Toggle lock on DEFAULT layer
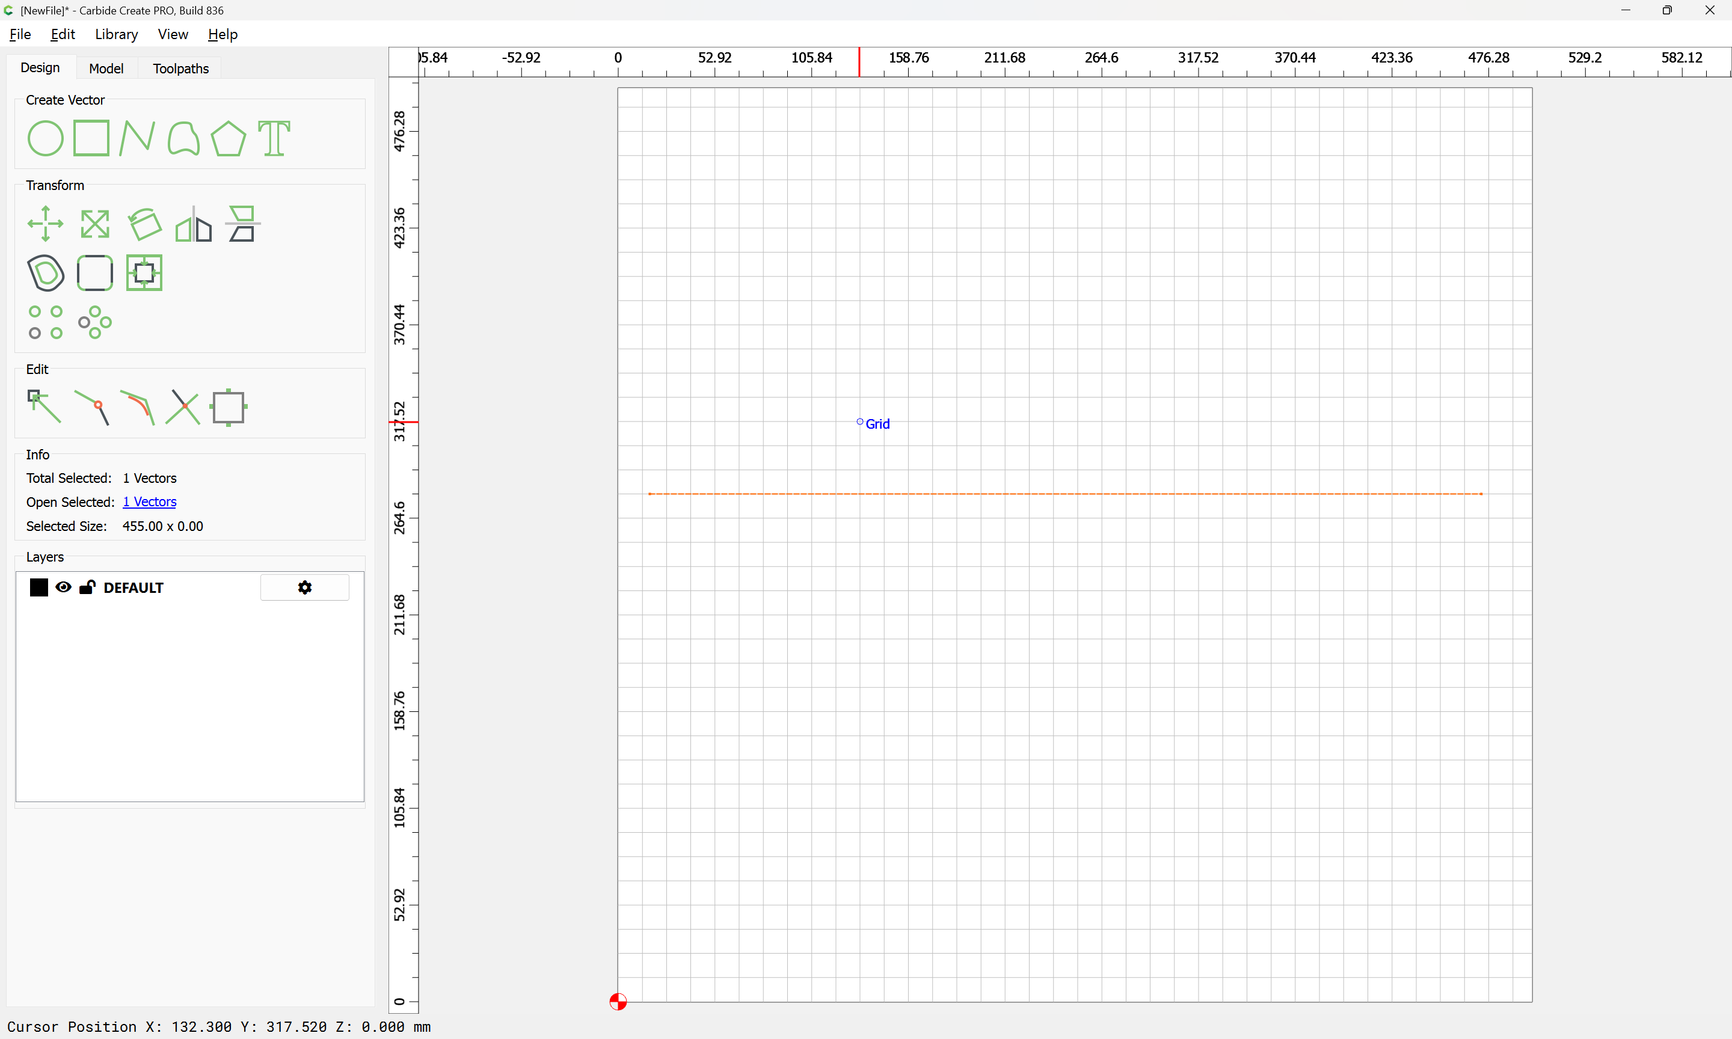1732x1039 pixels. click(88, 587)
